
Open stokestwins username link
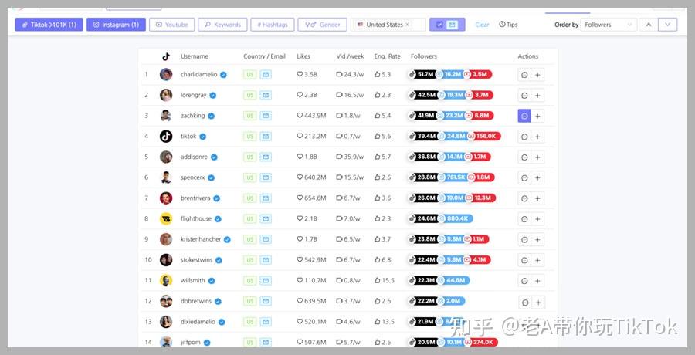pos(196,260)
